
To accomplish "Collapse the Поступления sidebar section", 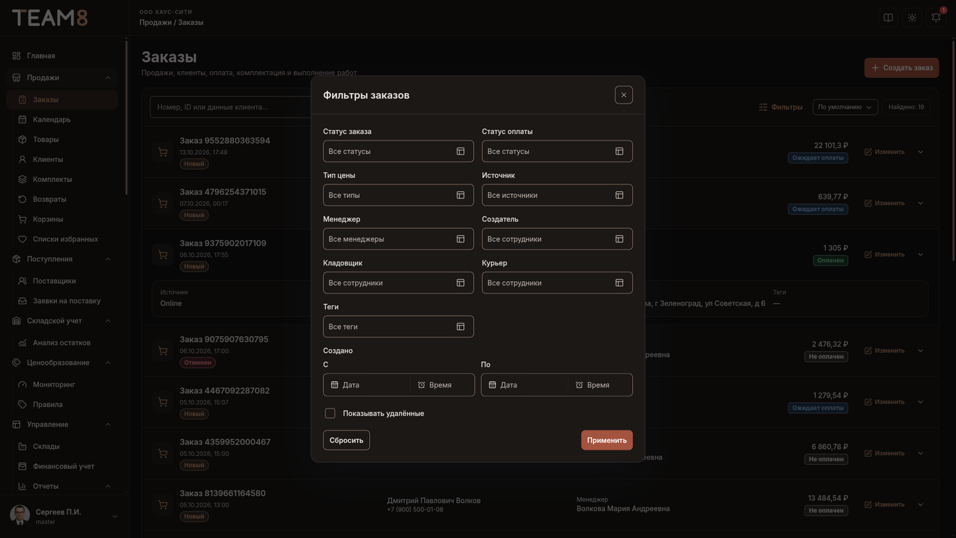I will pos(108,259).
